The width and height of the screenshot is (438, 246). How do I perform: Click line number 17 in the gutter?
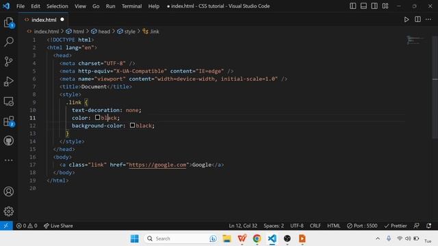(x=33, y=165)
